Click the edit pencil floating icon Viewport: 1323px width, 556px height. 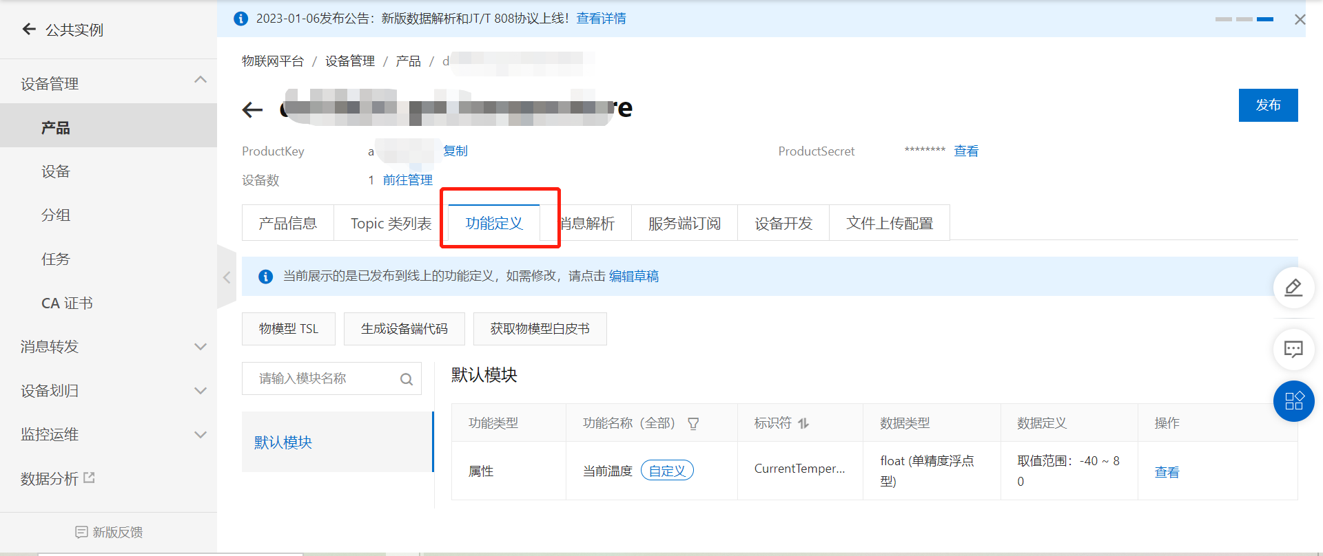tap(1293, 287)
